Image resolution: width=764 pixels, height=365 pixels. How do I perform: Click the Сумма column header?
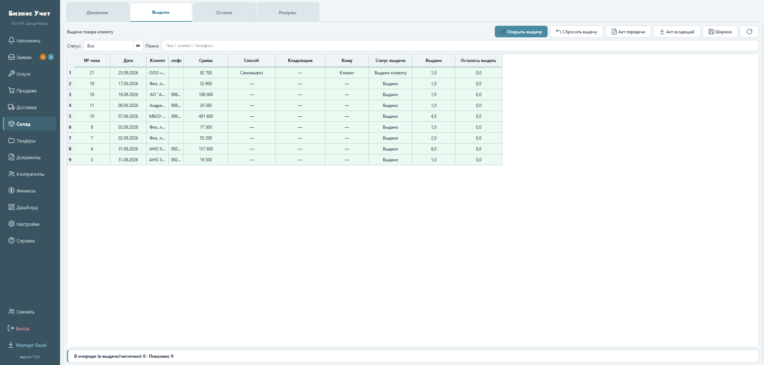click(206, 61)
